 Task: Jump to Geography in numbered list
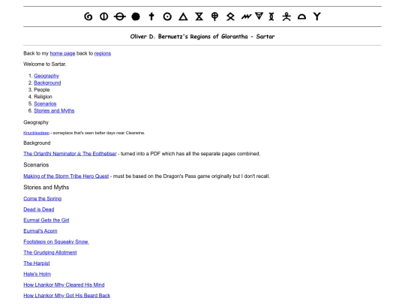point(46,76)
